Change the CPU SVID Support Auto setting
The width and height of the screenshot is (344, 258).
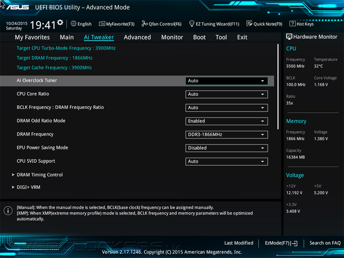[x=226, y=161]
